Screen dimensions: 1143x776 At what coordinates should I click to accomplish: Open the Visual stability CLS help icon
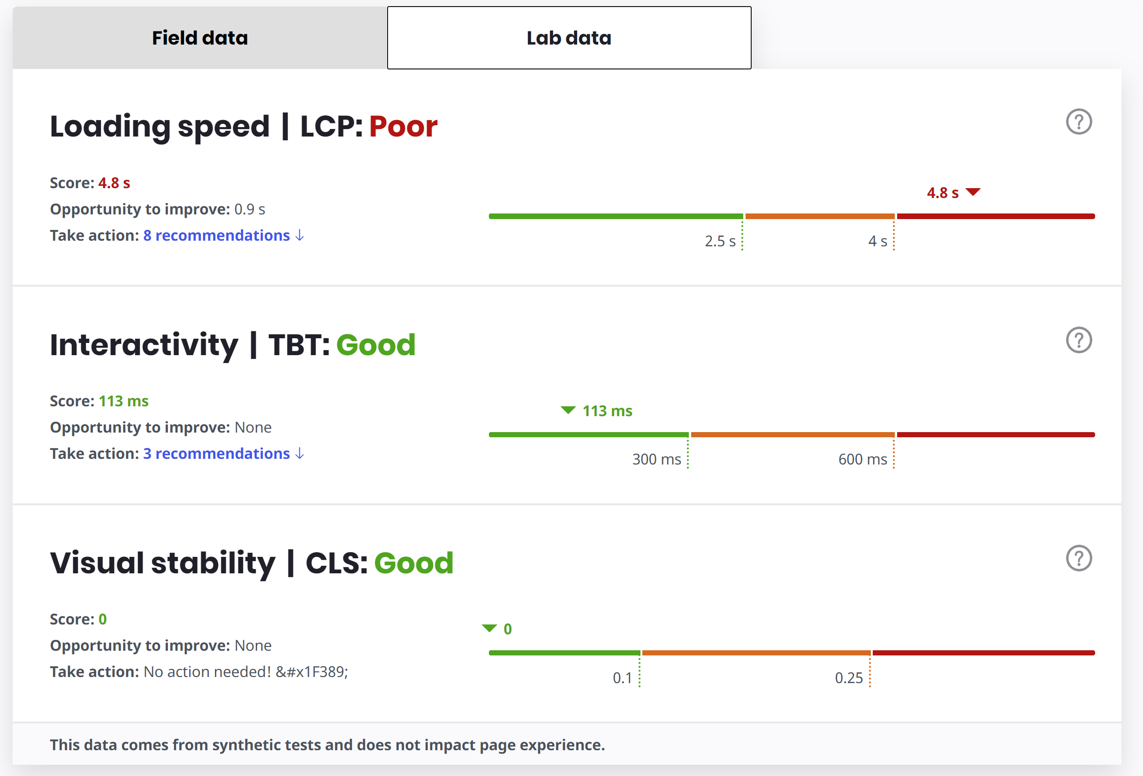click(1079, 558)
